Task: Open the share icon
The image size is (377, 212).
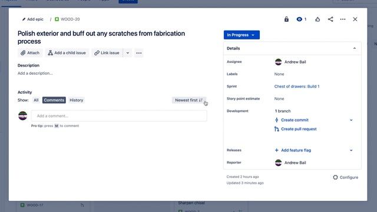Action: [330, 19]
